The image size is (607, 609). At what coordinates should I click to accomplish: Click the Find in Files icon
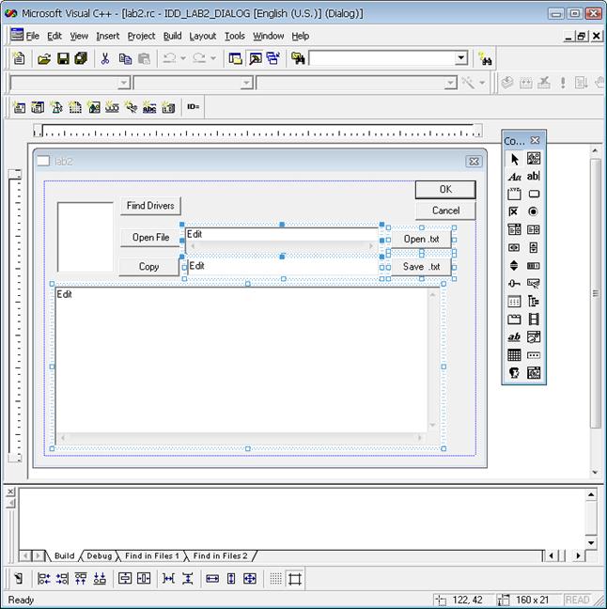click(298, 58)
